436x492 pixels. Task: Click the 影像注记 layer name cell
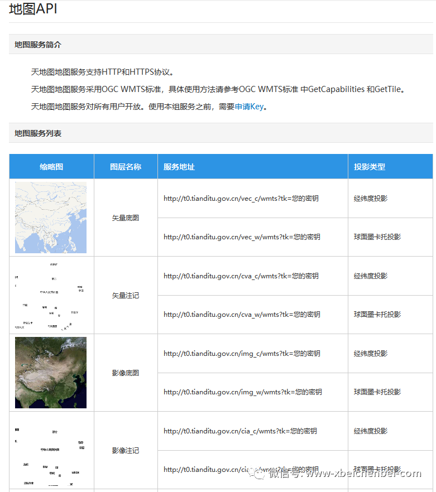(126, 450)
